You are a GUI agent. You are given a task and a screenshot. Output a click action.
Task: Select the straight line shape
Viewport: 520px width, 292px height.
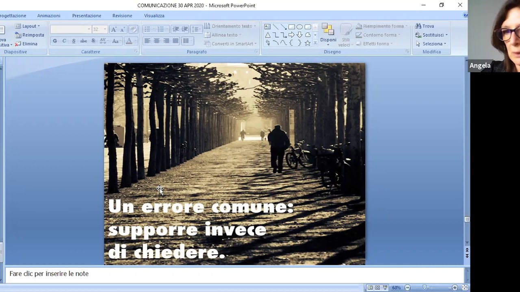(275, 27)
